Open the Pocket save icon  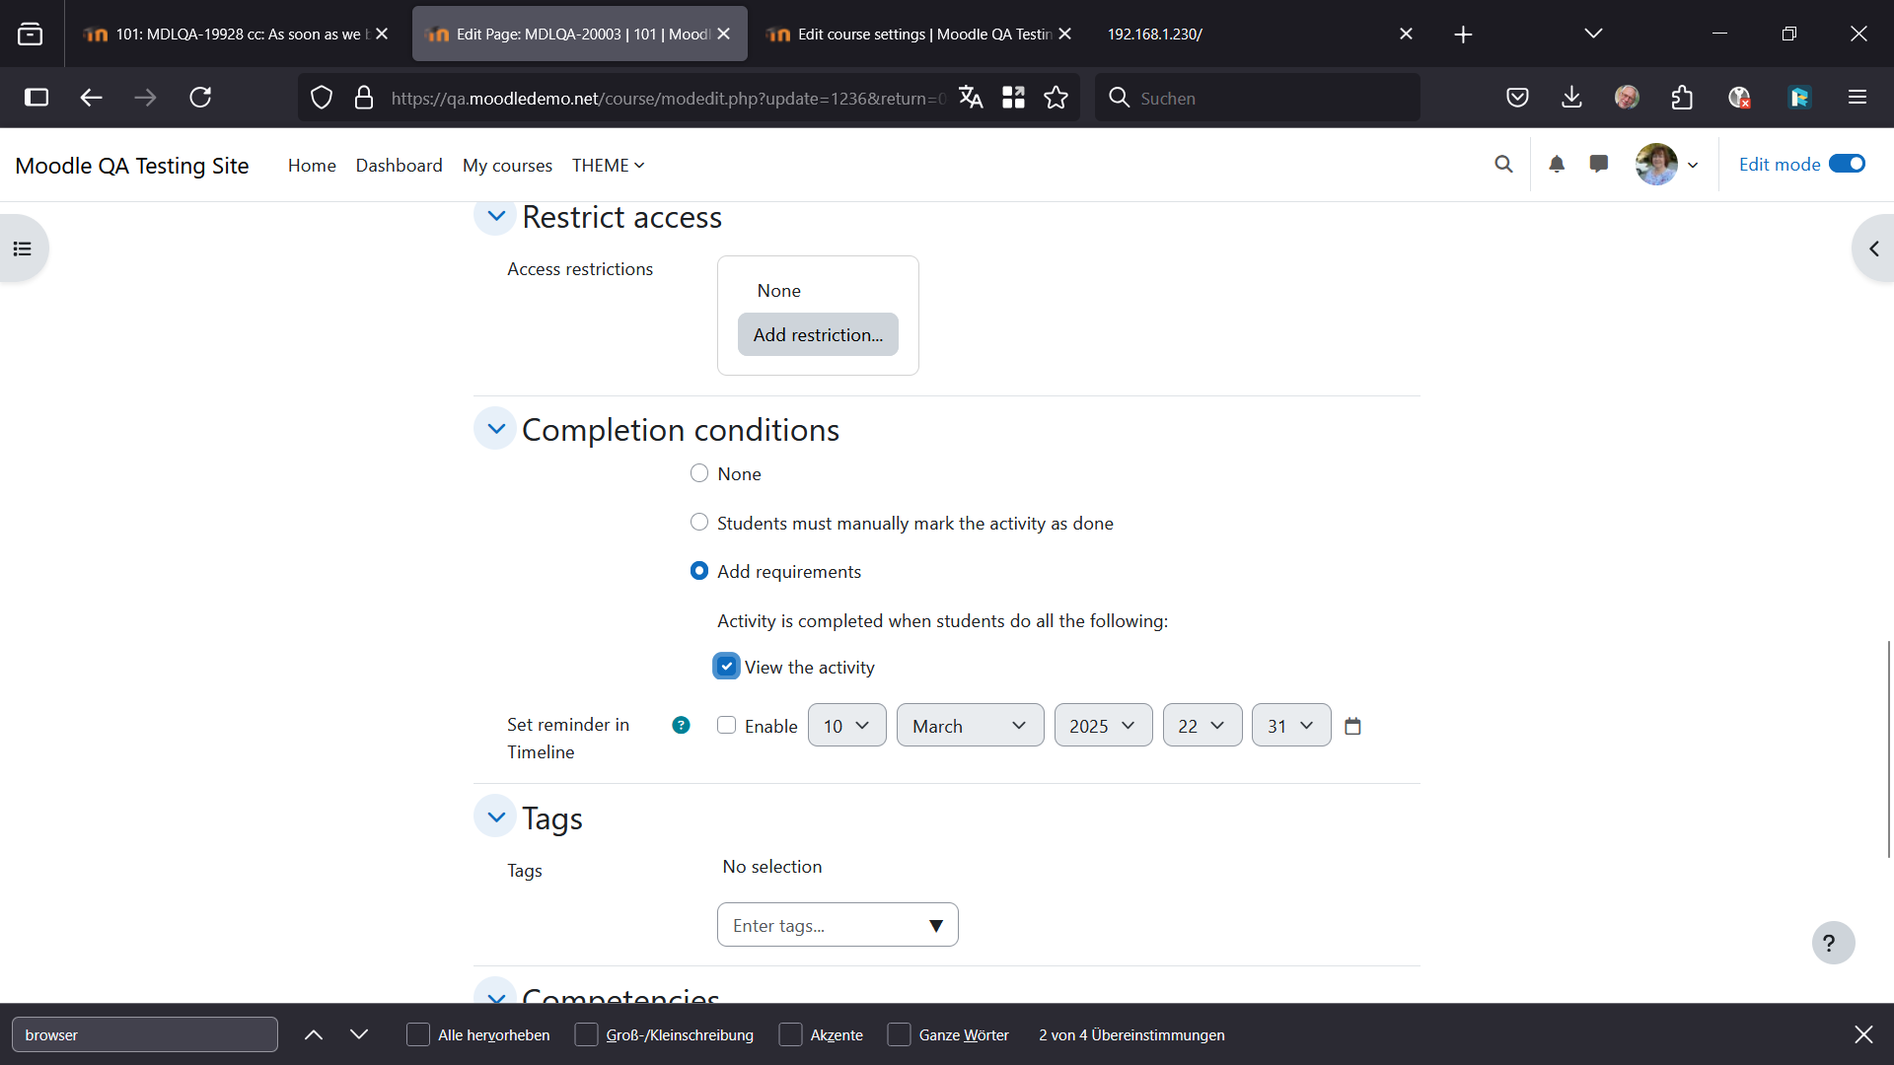(x=1517, y=98)
